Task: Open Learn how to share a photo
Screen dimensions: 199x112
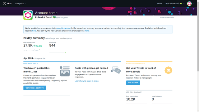Action: click(x=86, y=81)
